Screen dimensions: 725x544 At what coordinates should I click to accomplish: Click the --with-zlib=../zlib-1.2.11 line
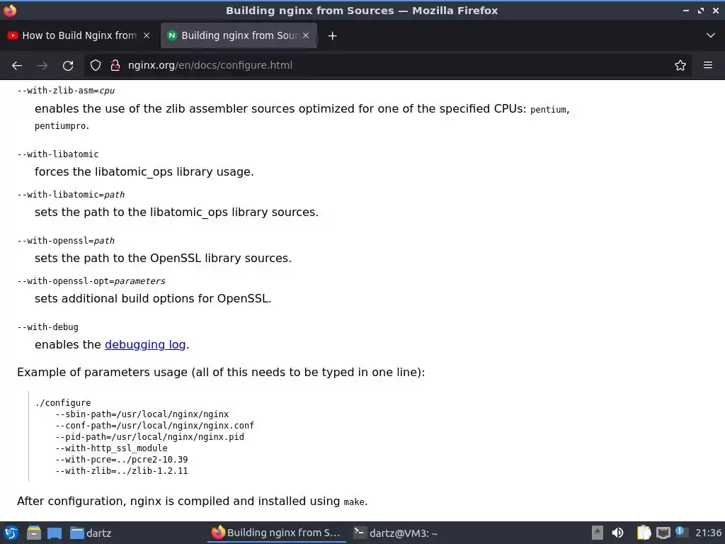click(x=122, y=471)
